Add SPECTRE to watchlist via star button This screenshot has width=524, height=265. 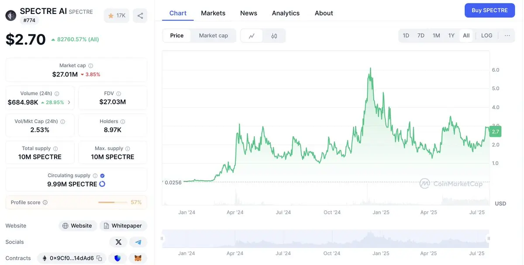click(117, 16)
